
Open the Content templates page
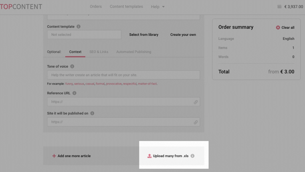pyautogui.click(x=126, y=7)
